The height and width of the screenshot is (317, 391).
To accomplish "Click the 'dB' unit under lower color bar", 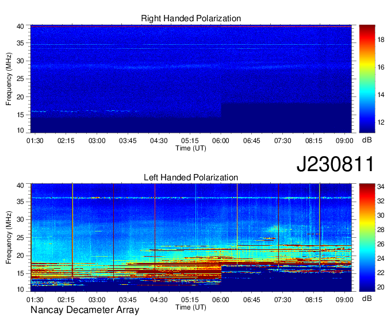I will pos(367,298).
